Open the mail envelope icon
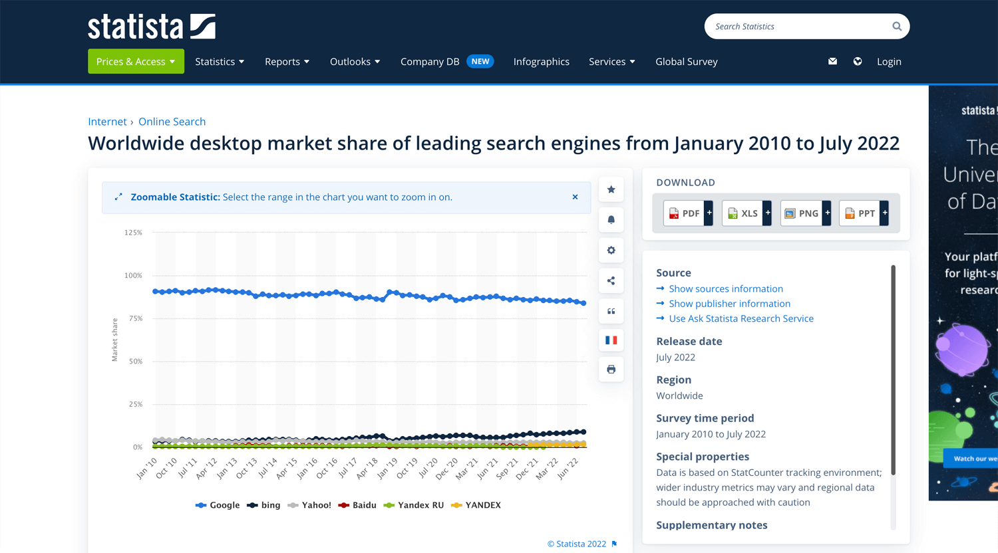 [832, 61]
